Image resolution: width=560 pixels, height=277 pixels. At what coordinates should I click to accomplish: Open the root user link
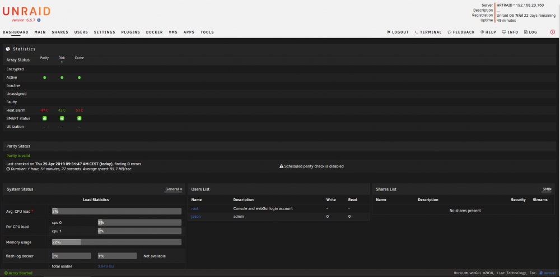tap(195, 208)
